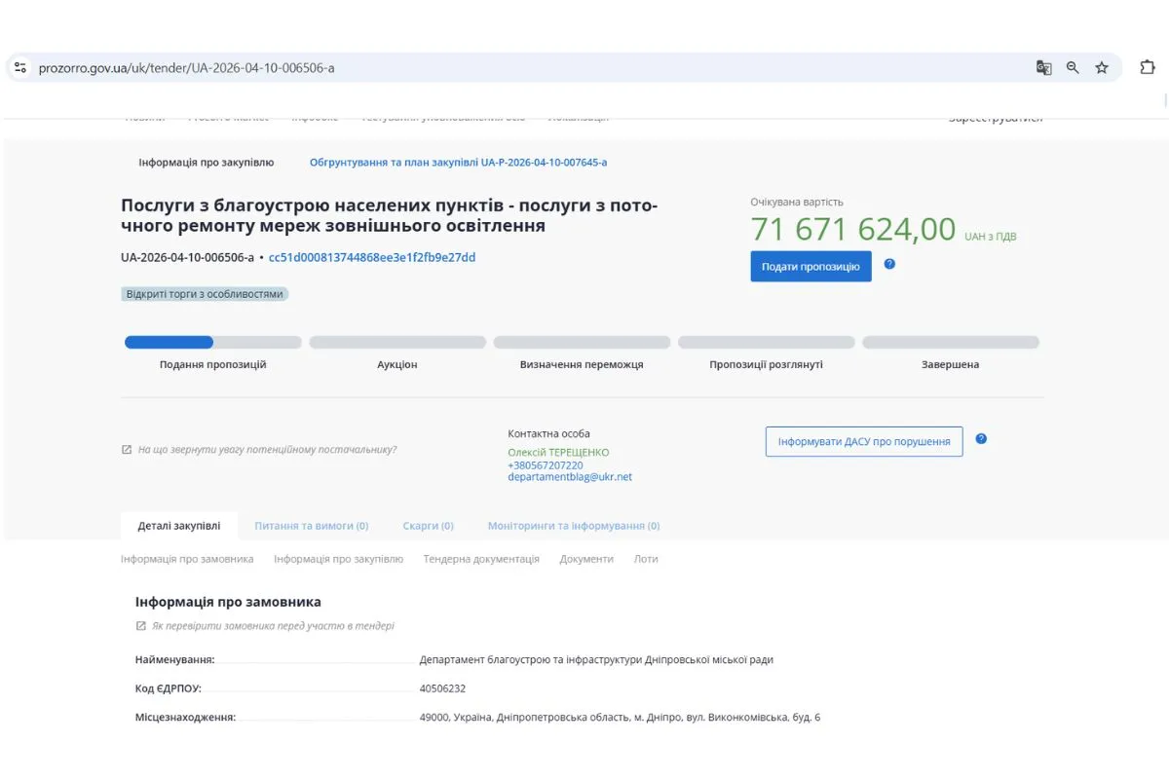Screen dimensions: 1169x779
Task: Click help icon next to Інформувати ДАСУ button
Action: coord(981,439)
